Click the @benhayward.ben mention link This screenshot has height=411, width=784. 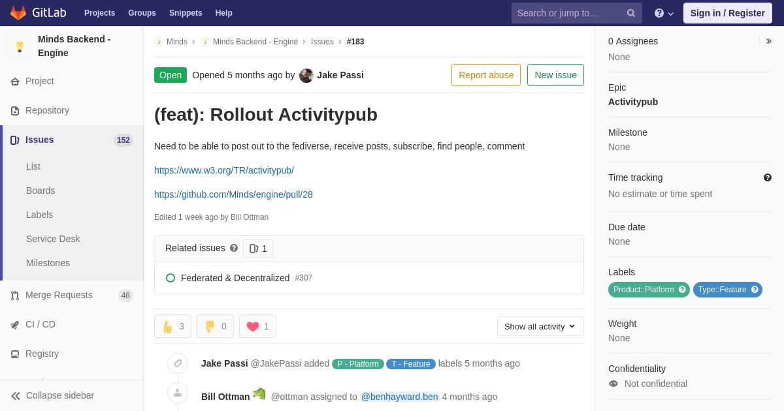[400, 397]
